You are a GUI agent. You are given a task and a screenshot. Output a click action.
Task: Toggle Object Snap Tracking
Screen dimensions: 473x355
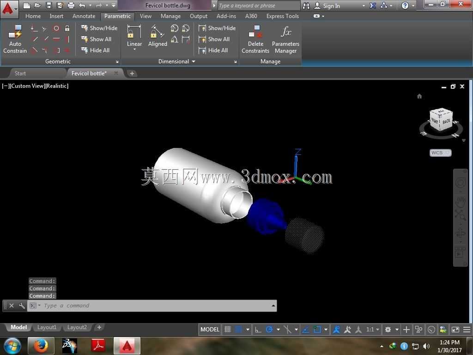306,329
